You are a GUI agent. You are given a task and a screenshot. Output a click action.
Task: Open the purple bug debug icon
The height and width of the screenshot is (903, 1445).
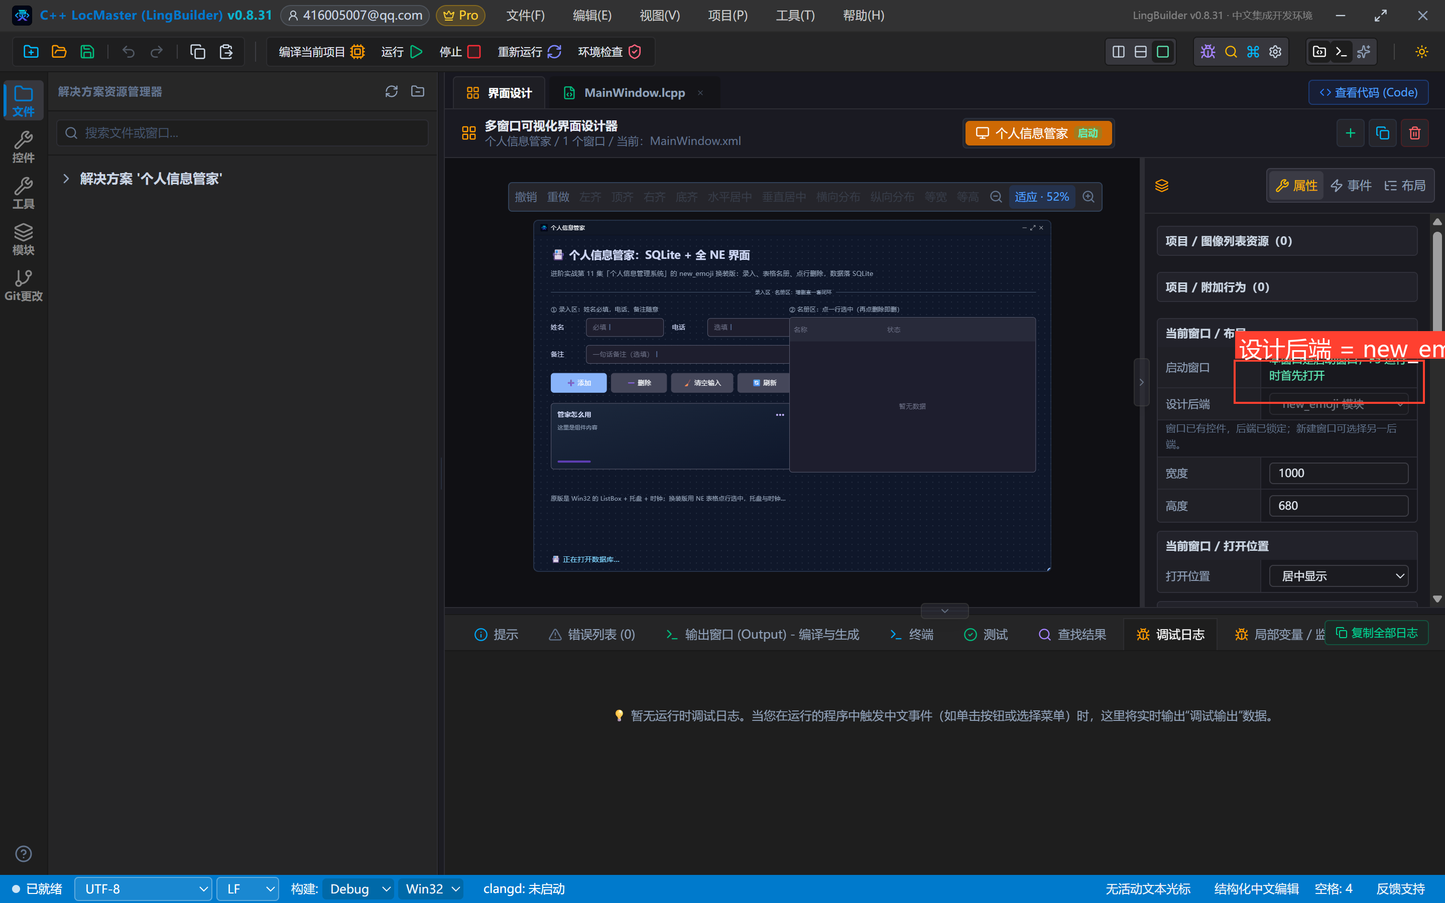click(x=1208, y=52)
